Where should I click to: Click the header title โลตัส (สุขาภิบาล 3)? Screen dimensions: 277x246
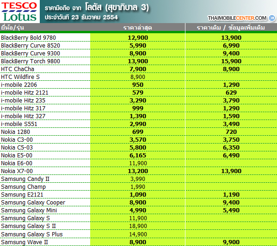[117, 7]
